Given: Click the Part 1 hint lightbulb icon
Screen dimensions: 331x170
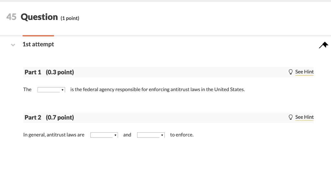Looking at the screenshot, I should click(x=291, y=72).
